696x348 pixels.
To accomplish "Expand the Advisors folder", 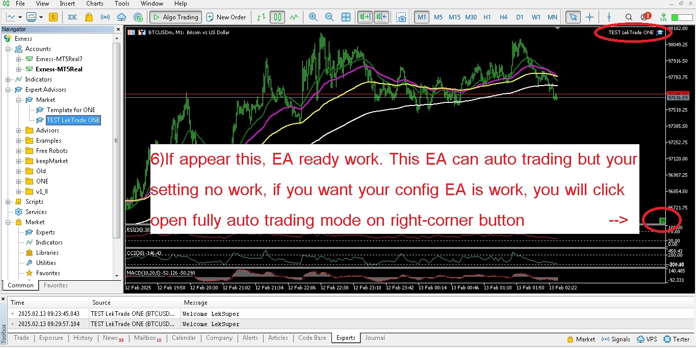I will coord(18,130).
